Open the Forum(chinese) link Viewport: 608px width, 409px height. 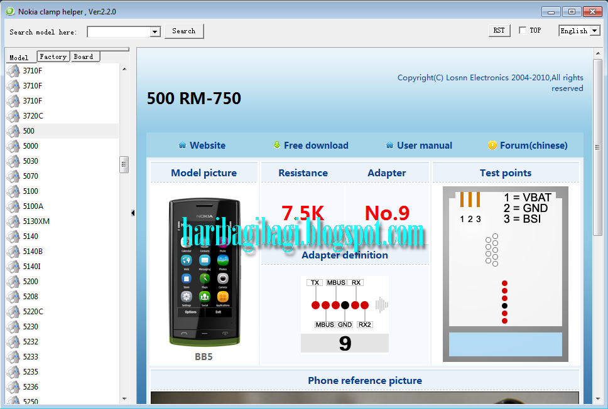[x=533, y=146]
